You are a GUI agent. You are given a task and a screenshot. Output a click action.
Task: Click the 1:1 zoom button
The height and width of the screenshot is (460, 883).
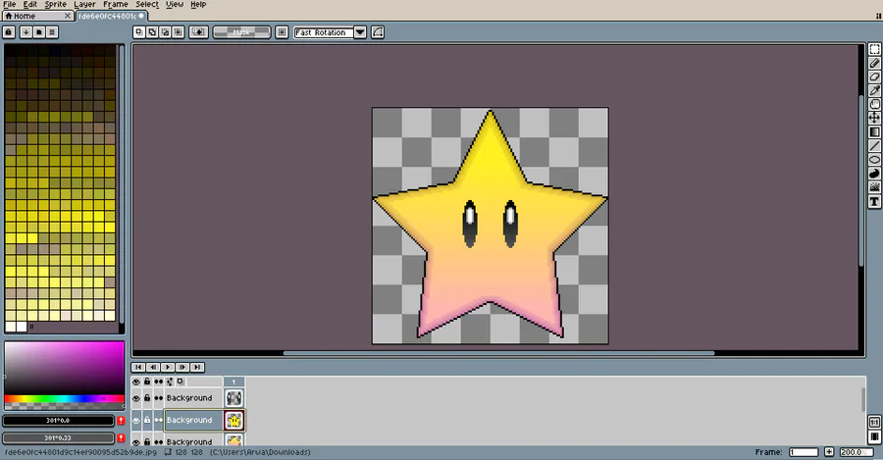pos(874,422)
